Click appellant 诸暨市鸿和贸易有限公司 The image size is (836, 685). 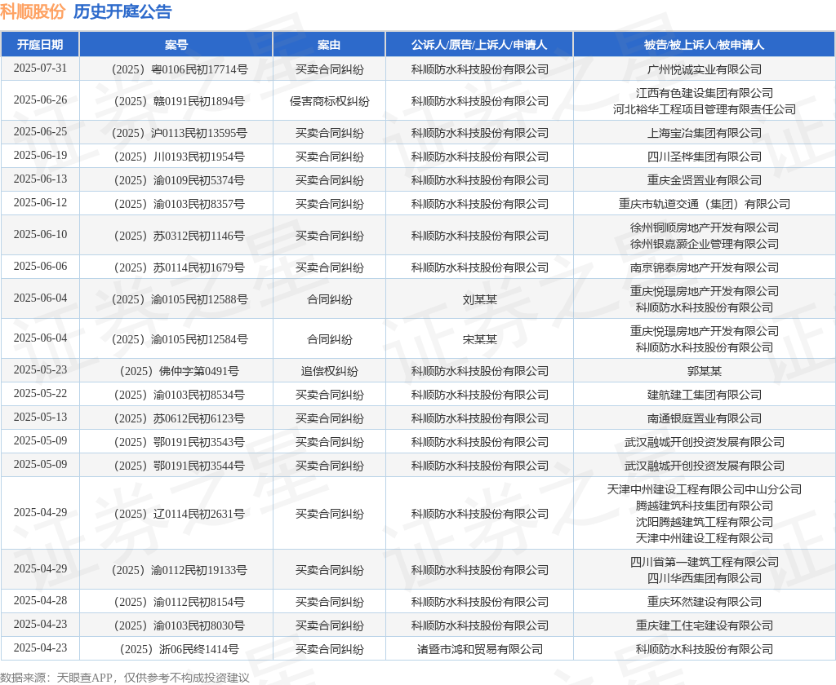[479, 649]
